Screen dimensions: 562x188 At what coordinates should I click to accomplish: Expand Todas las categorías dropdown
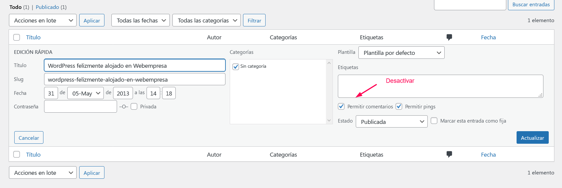207,20
